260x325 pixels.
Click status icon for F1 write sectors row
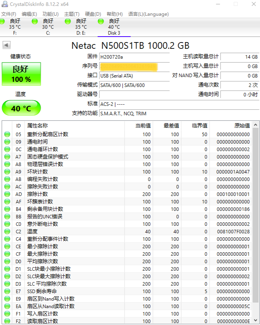click(x=7, y=314)
